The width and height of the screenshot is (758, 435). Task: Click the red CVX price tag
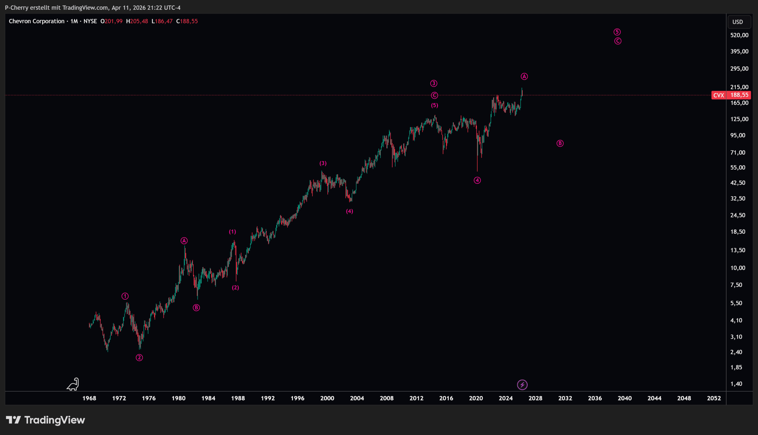click(719, 95)
